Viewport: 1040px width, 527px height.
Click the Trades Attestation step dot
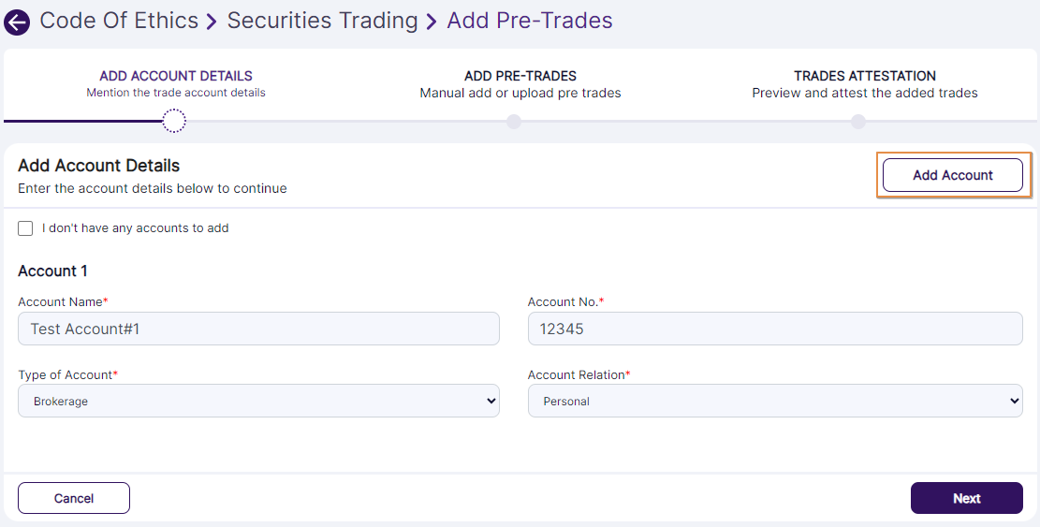[858, 122]
